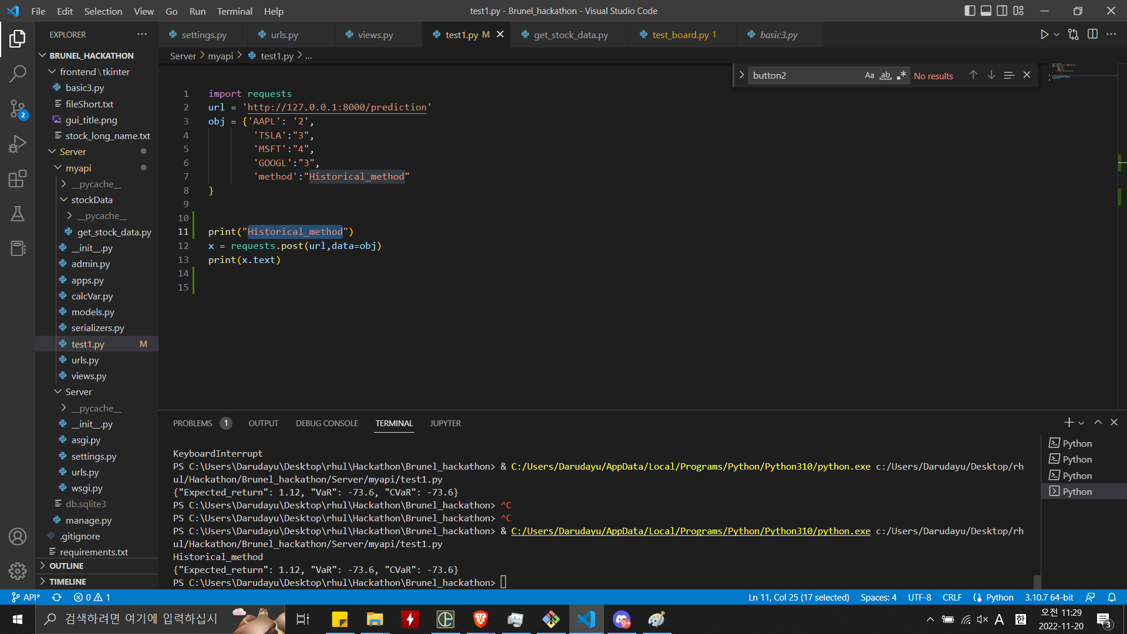Open the Extensions view
The width and height of the screenshot is (1127, 634).
tap(18, 178)
